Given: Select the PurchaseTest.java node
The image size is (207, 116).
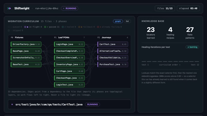Looking at the screenshot, I should 113,64.
